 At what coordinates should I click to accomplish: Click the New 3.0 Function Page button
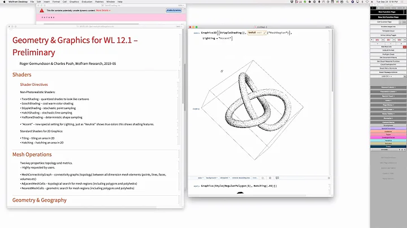(388, 17)
